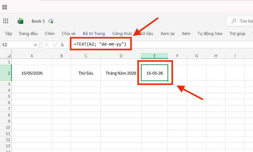Select column F header
Screen dimensions: 253x152
click(177, 56)
